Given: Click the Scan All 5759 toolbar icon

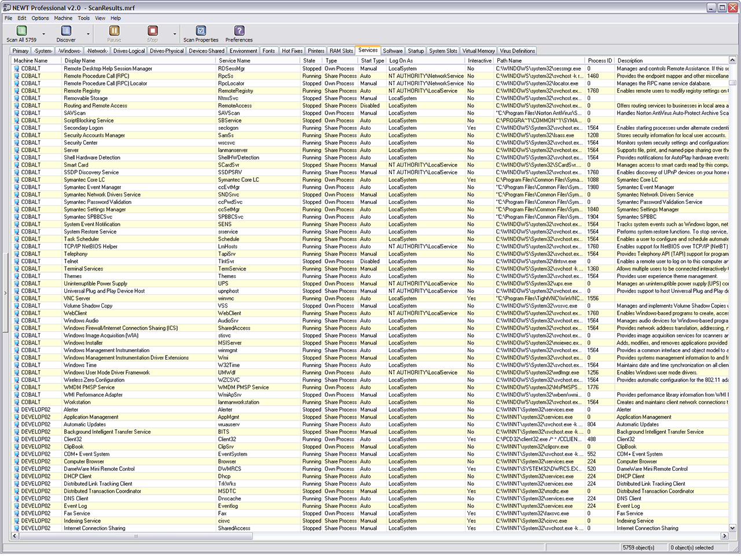Looking at the screenshot, I should (21, 31).
